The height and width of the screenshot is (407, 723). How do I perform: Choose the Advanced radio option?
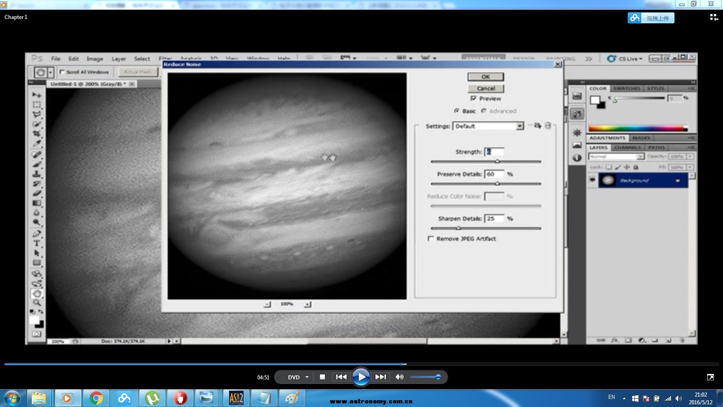tap(484, 111)
